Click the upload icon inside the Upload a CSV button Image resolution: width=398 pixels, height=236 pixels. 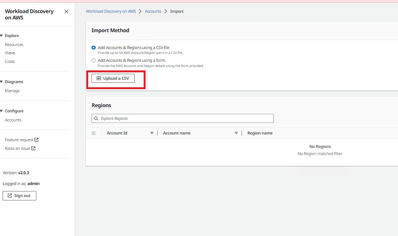pyautogui.click(x=99, y=78)
